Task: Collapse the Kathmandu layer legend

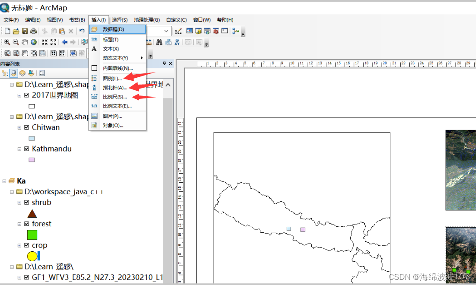Action: [x=19, y=149]
